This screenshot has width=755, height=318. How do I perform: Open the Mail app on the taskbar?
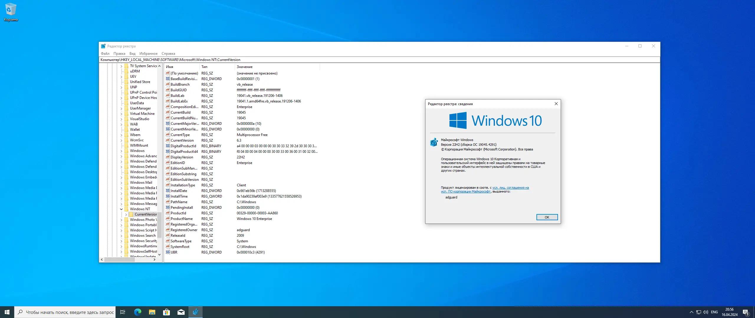tap(181, 312)
